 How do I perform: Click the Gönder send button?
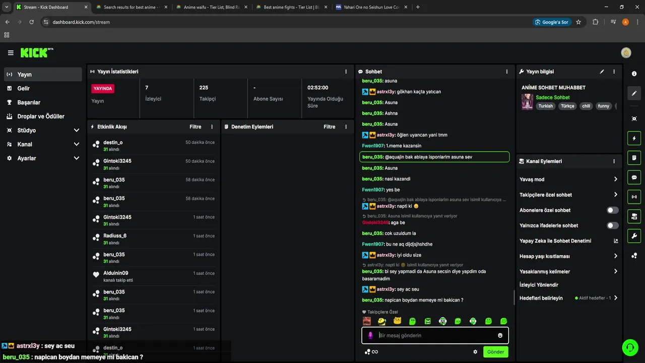[x=495, y=352]
